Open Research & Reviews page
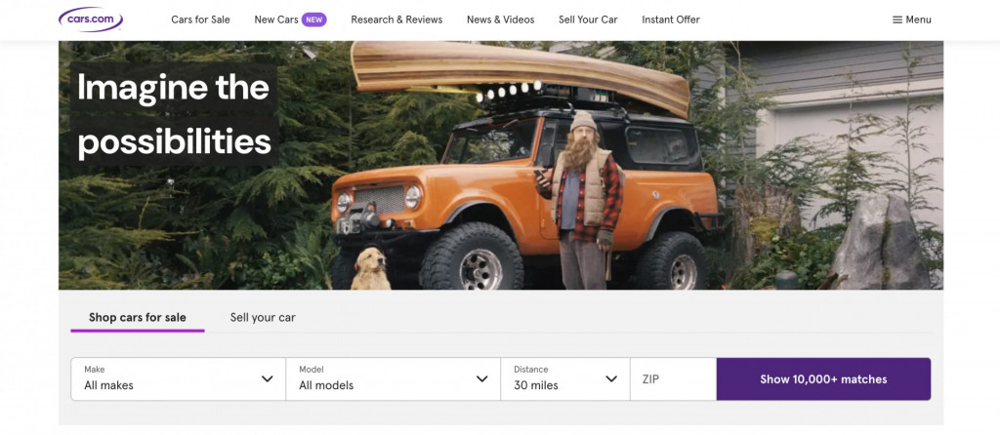1000x435 pixels. pos(396,20)
